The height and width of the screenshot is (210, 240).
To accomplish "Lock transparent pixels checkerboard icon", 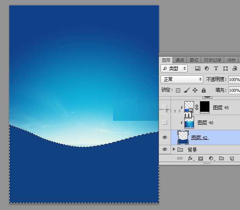I will click(x=178, y=90).
